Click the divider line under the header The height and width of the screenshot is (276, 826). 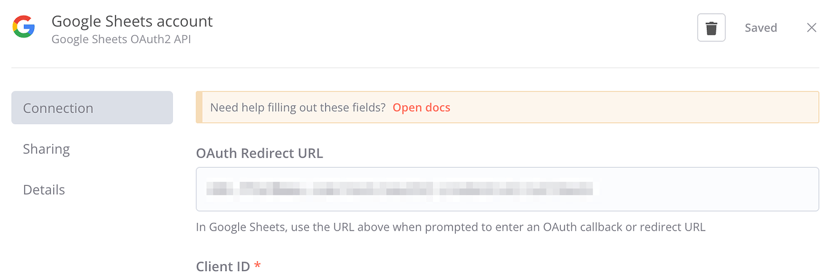(x=415, y=68)
